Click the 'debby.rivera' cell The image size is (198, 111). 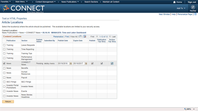tap(49, 64)
